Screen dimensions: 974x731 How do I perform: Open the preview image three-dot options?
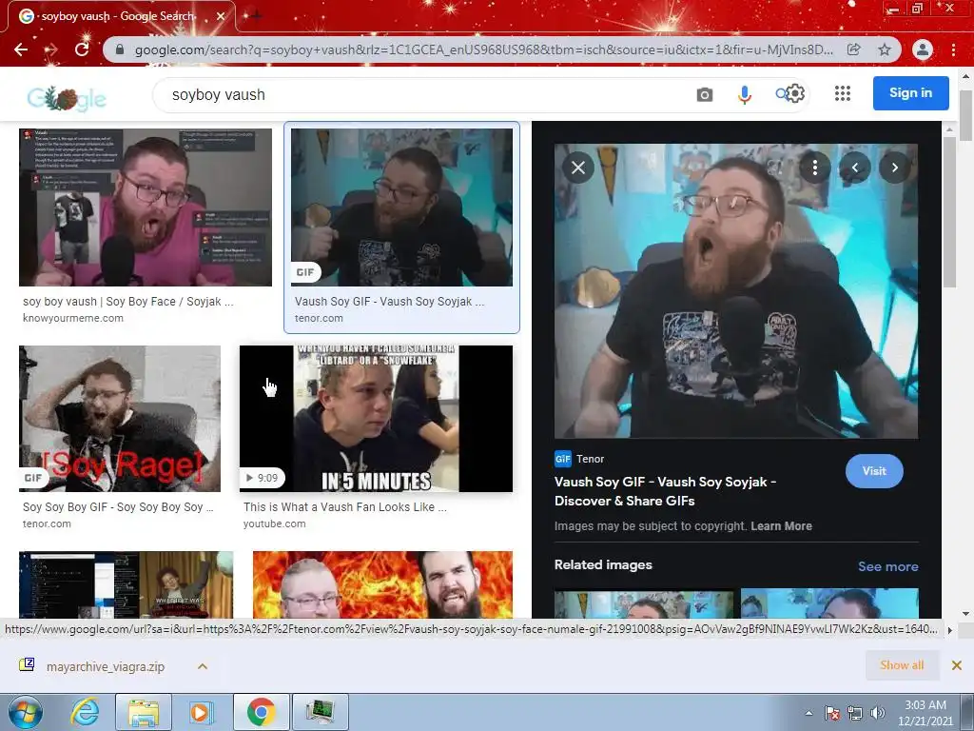815,168
